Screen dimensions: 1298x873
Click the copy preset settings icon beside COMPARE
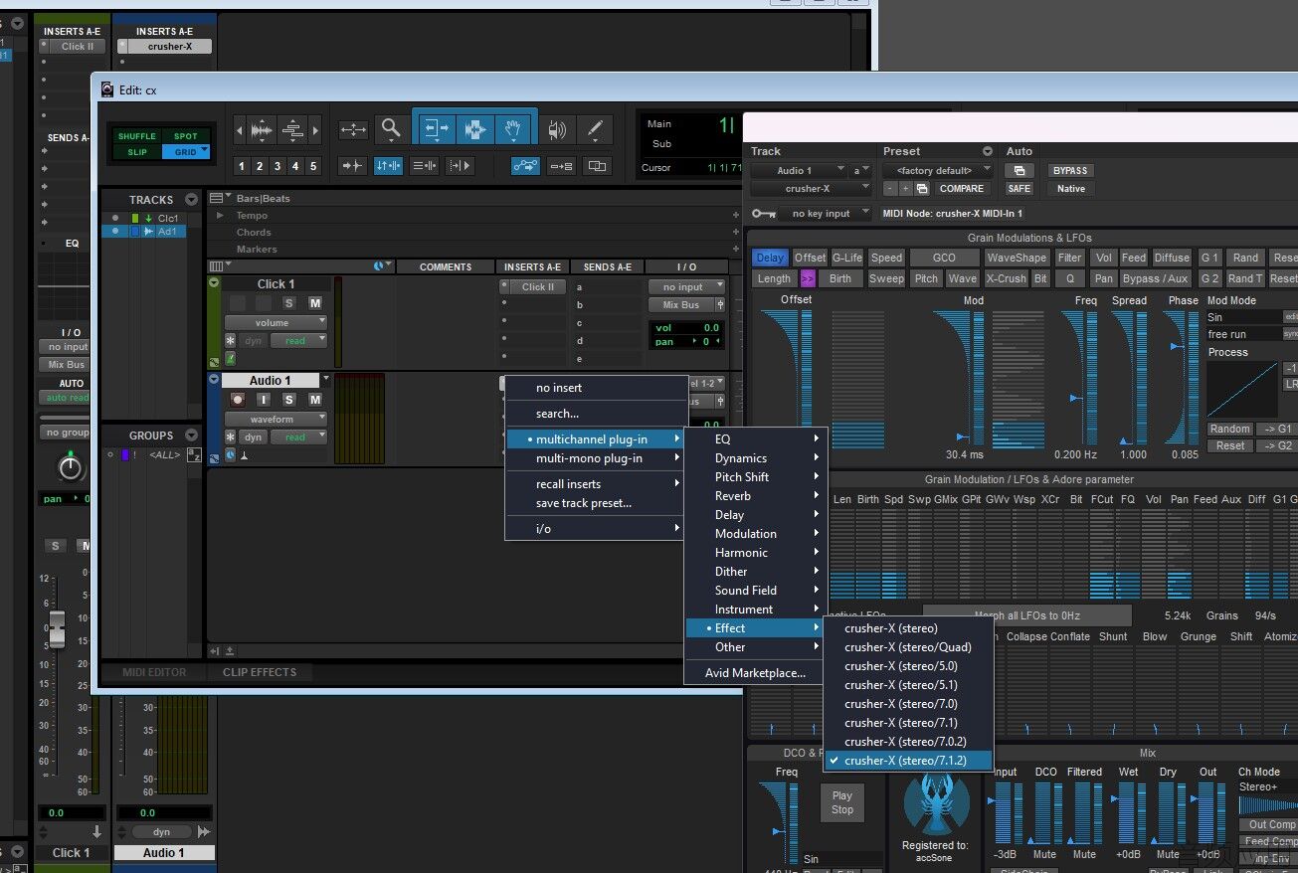pyautogui.click(x=922, y=188)
